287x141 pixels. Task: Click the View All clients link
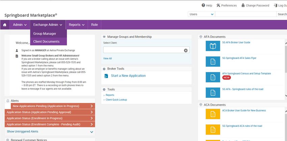pos(107,59)
